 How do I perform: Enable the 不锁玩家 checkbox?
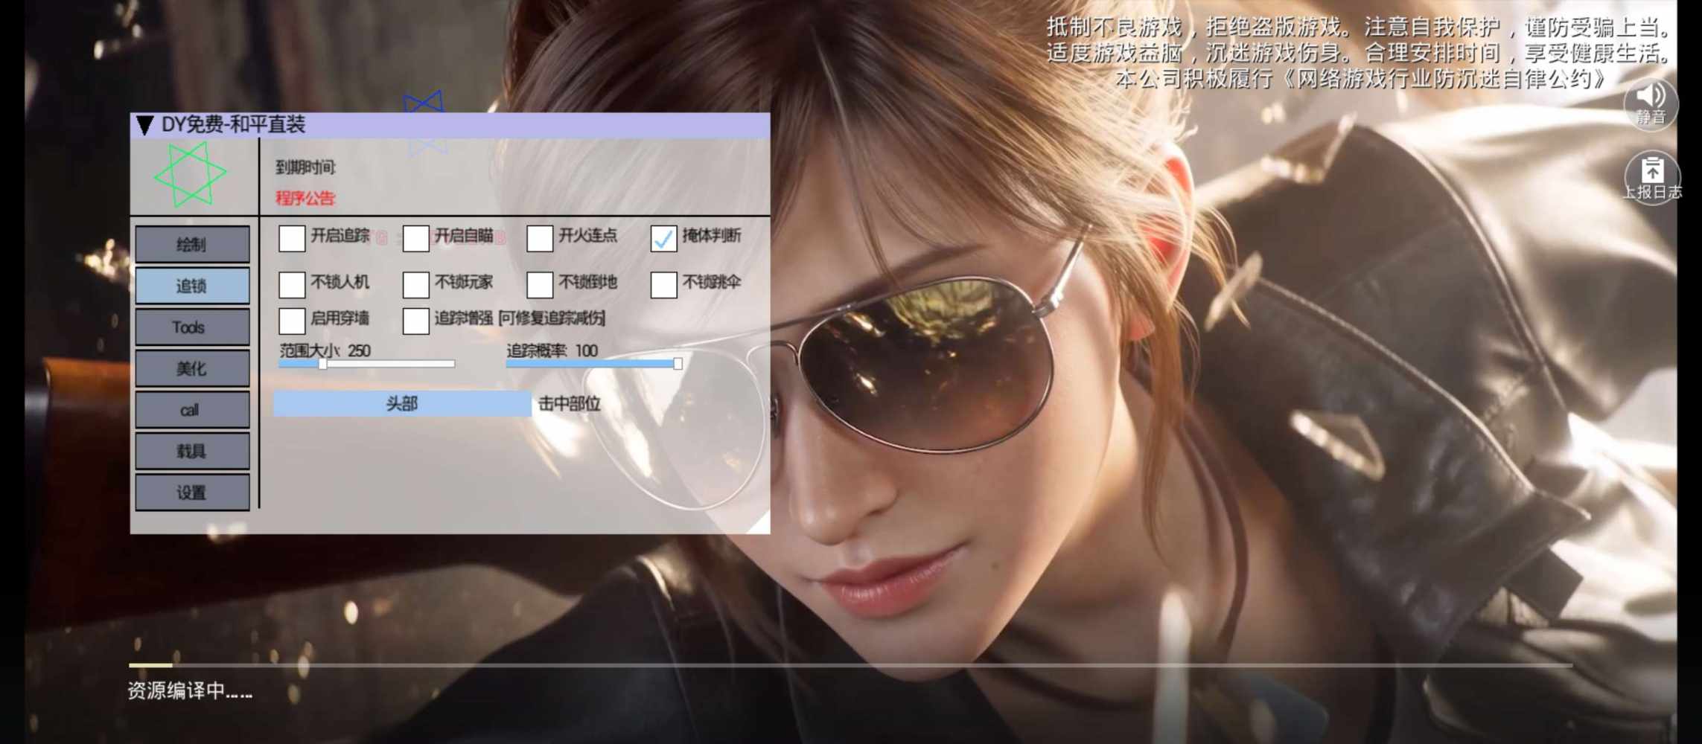coord(415,284)
